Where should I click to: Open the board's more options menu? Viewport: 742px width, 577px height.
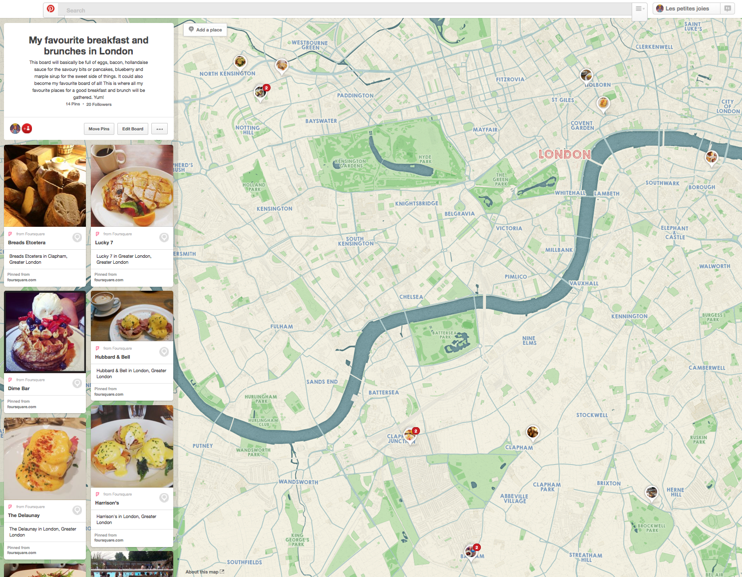(159, 129)
